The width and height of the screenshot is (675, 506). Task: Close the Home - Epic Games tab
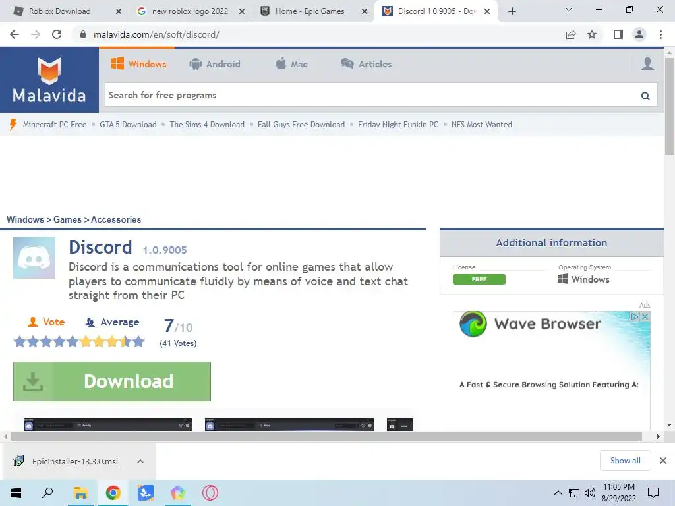coord(365,12)
